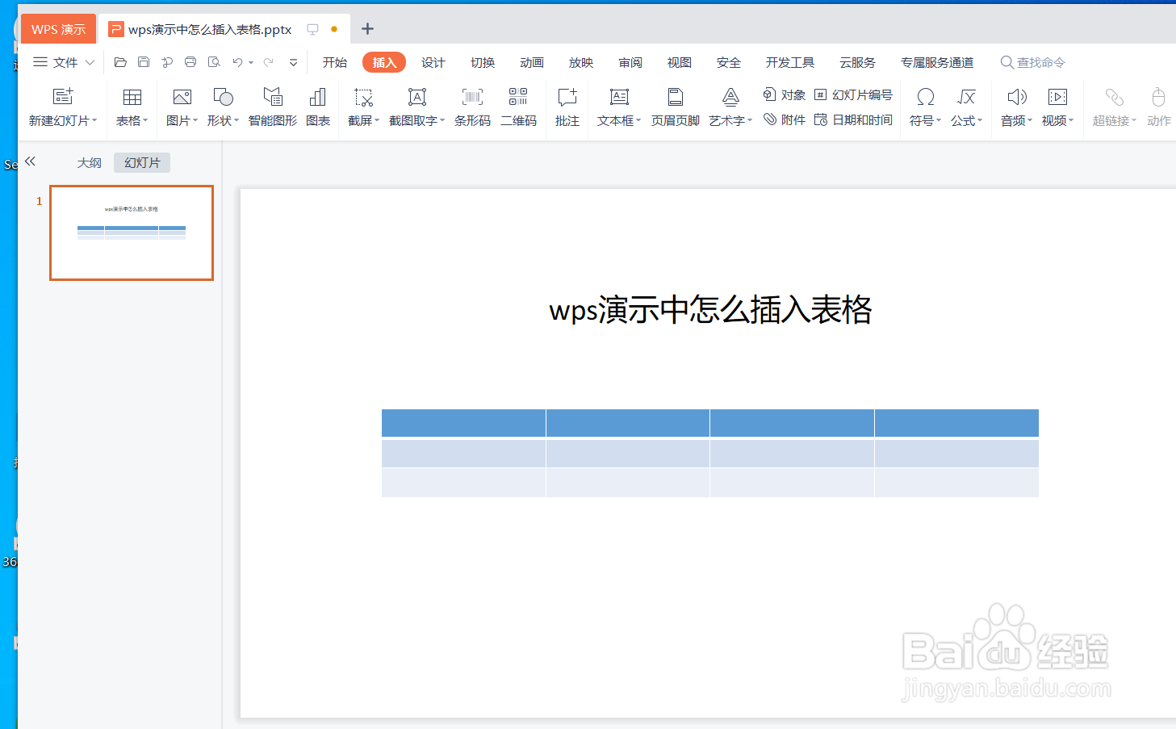Open the 专属服务通道 tab
Viewport: 1176px width, 729px height.
[937, 62]
